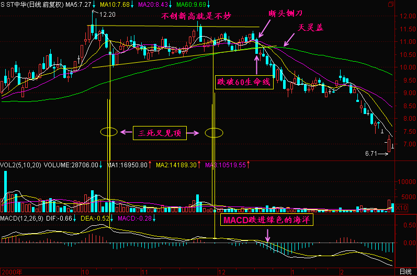Image resolution: width=417 pixels, height=276 pixels.
Task: Click the MACD跌进绿色的海洋 annotation box
Action: [267, 221]
